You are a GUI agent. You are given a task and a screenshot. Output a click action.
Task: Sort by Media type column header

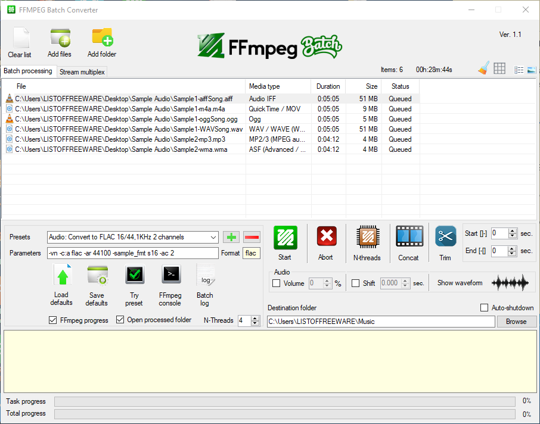point(278,86)
